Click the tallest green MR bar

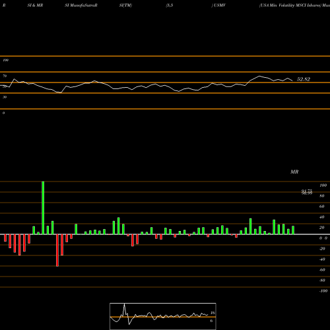coord(43,208)
